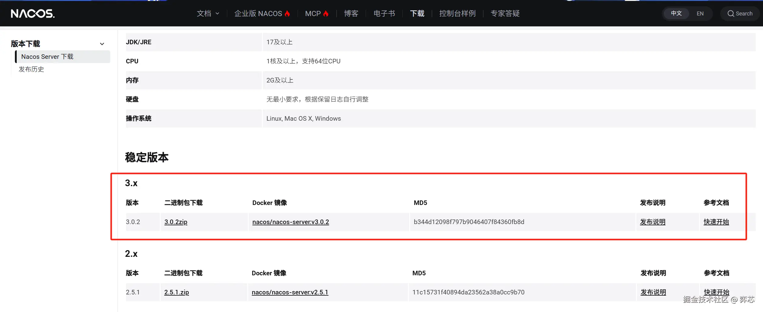Open 发布说明 for version 2.5.1
This screenshot has width=763, height=312.
(653, 292)
